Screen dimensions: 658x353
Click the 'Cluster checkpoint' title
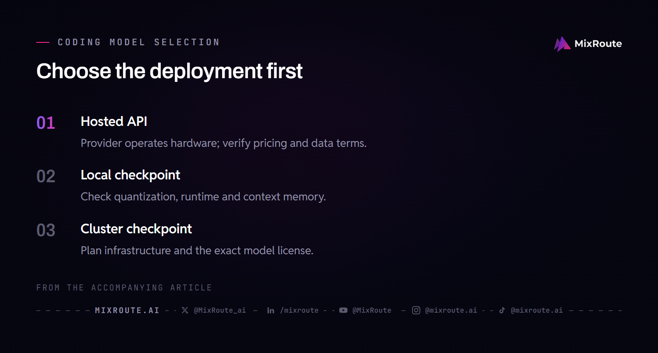point(136,229)
